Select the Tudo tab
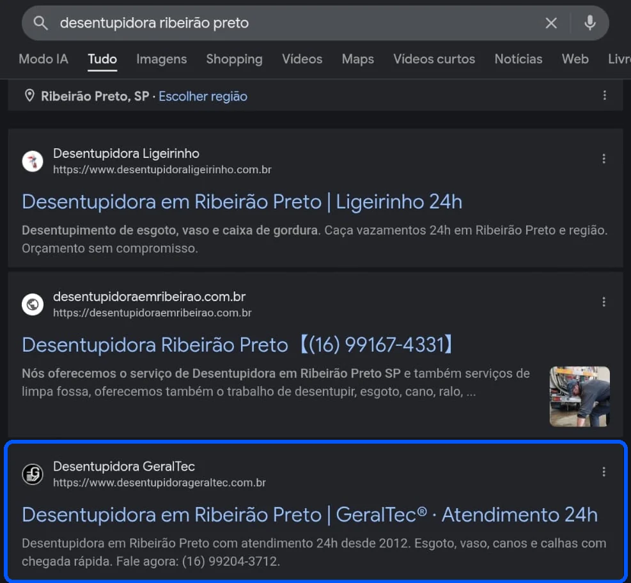 click(x=102, y=59)
